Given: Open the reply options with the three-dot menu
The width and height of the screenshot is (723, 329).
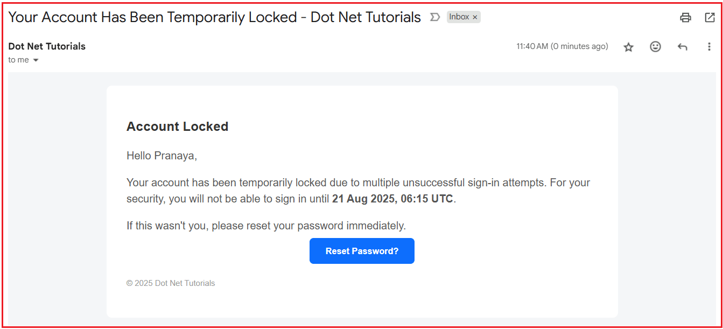Looking at the screenshot, I should tap(709, 46).
